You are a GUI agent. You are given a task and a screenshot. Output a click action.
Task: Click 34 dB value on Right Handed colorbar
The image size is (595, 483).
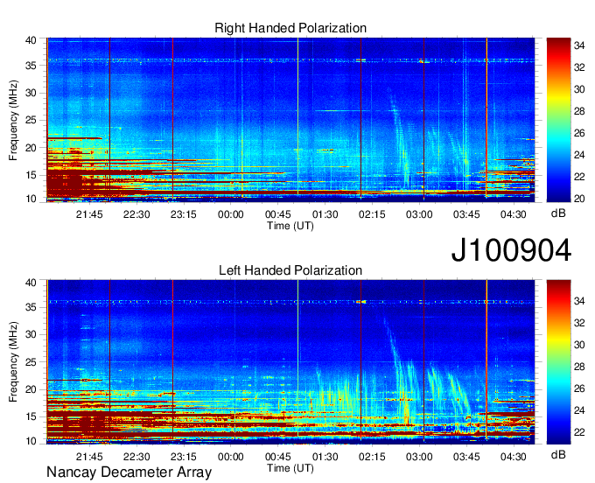[579, 45]
